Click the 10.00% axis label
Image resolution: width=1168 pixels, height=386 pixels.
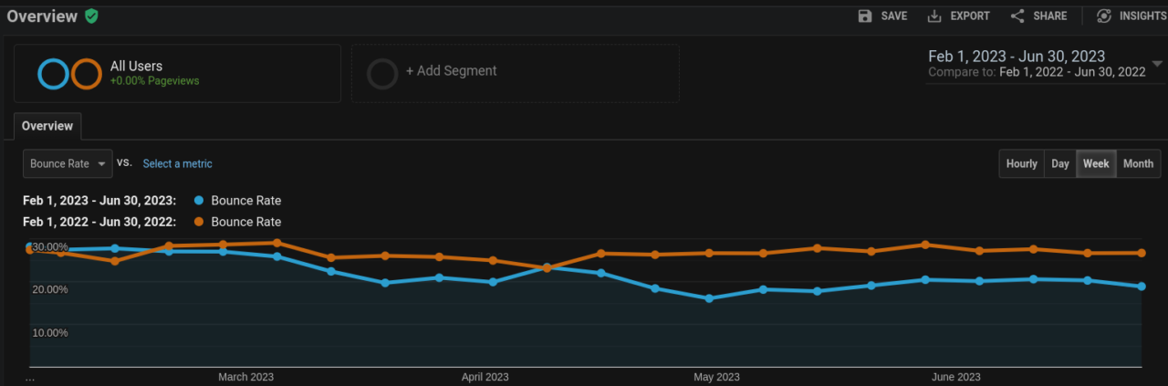(x=49, y=332)
